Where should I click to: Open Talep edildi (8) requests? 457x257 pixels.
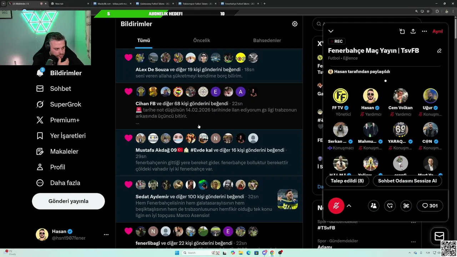(347, 181)
